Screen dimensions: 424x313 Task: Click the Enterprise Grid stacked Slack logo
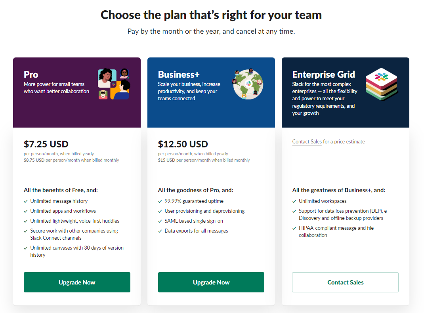(x=382, y=84)
